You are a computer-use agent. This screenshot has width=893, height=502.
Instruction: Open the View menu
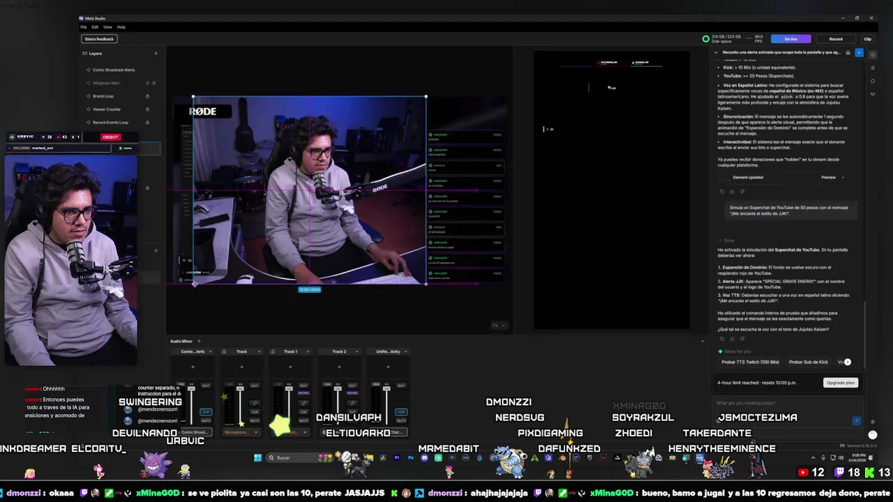pos(107,27)
